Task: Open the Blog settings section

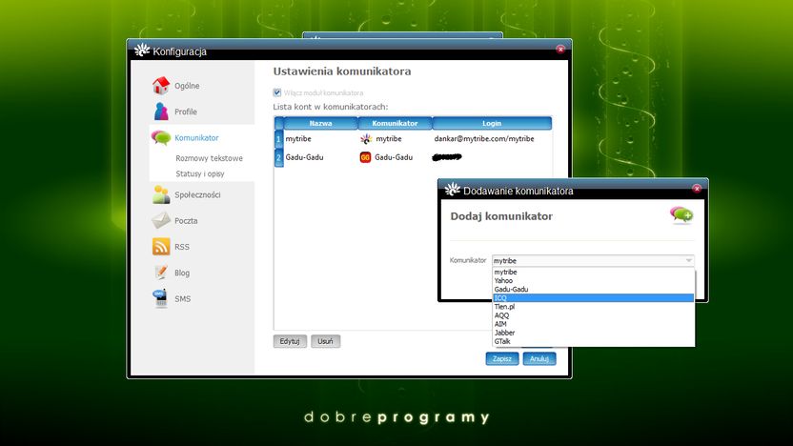Action: (182, 274)
